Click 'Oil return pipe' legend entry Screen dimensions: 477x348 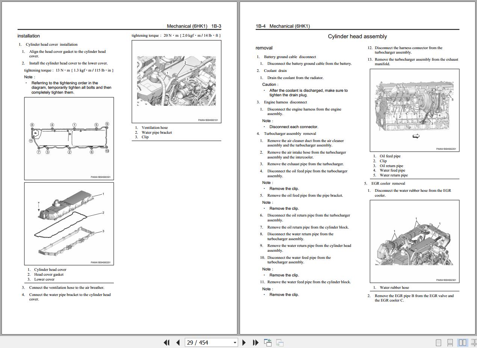[391, 166]
